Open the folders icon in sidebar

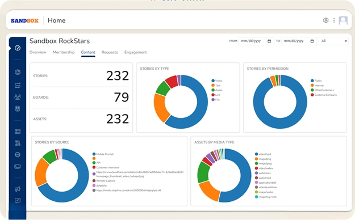point(18,166)
